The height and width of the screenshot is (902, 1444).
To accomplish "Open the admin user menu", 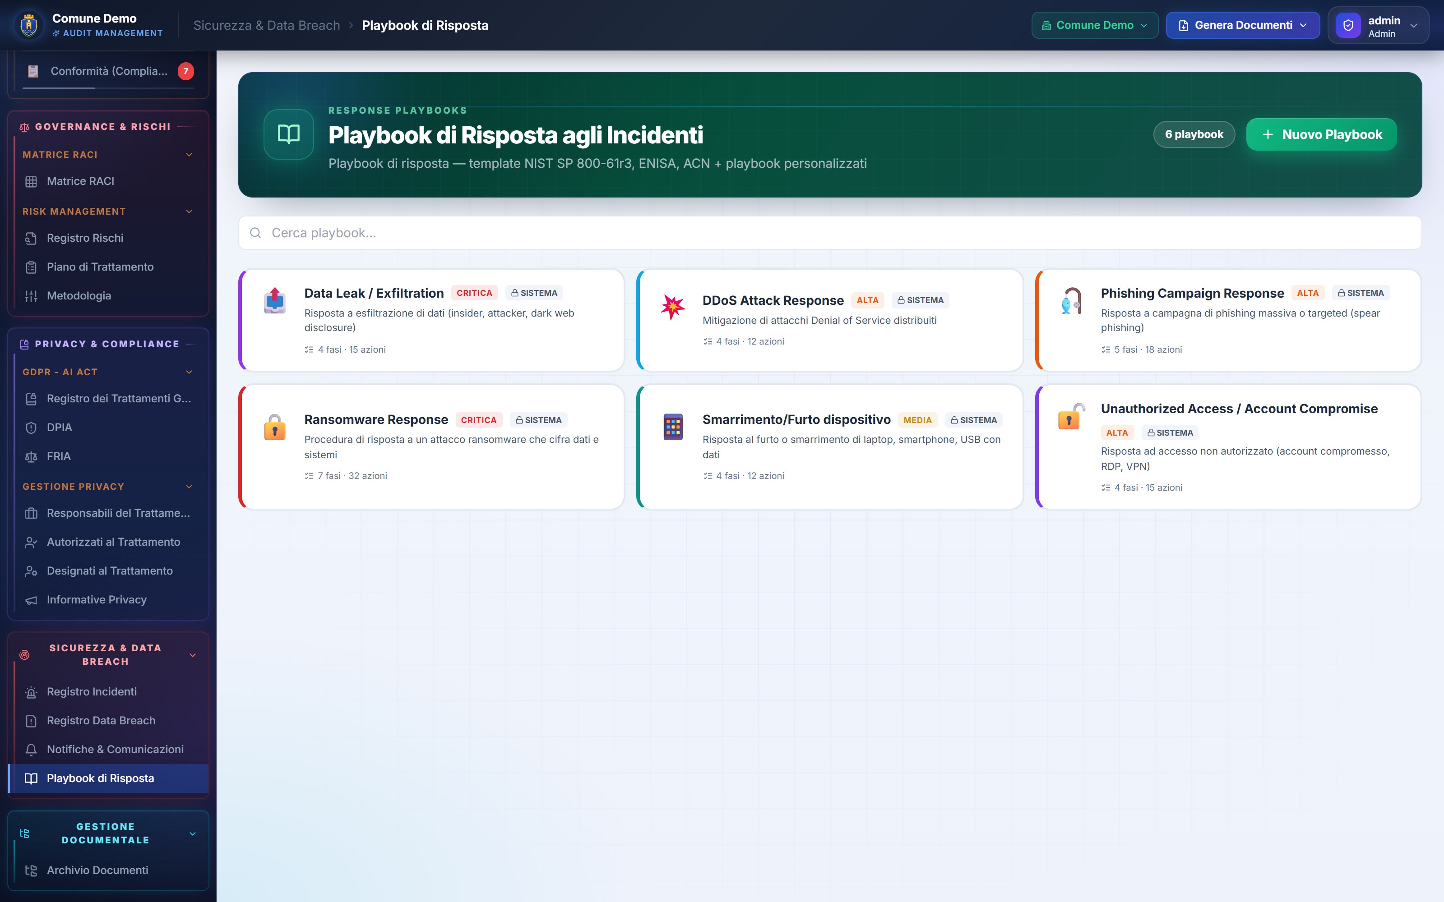I will coord(1379,26).
